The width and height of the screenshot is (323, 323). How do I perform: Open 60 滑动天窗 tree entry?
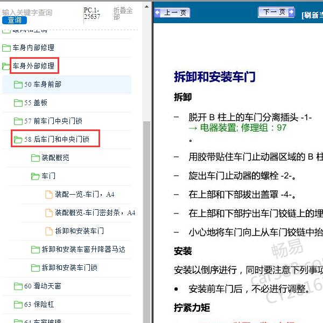pyautogui.click(x=43, y=286)
